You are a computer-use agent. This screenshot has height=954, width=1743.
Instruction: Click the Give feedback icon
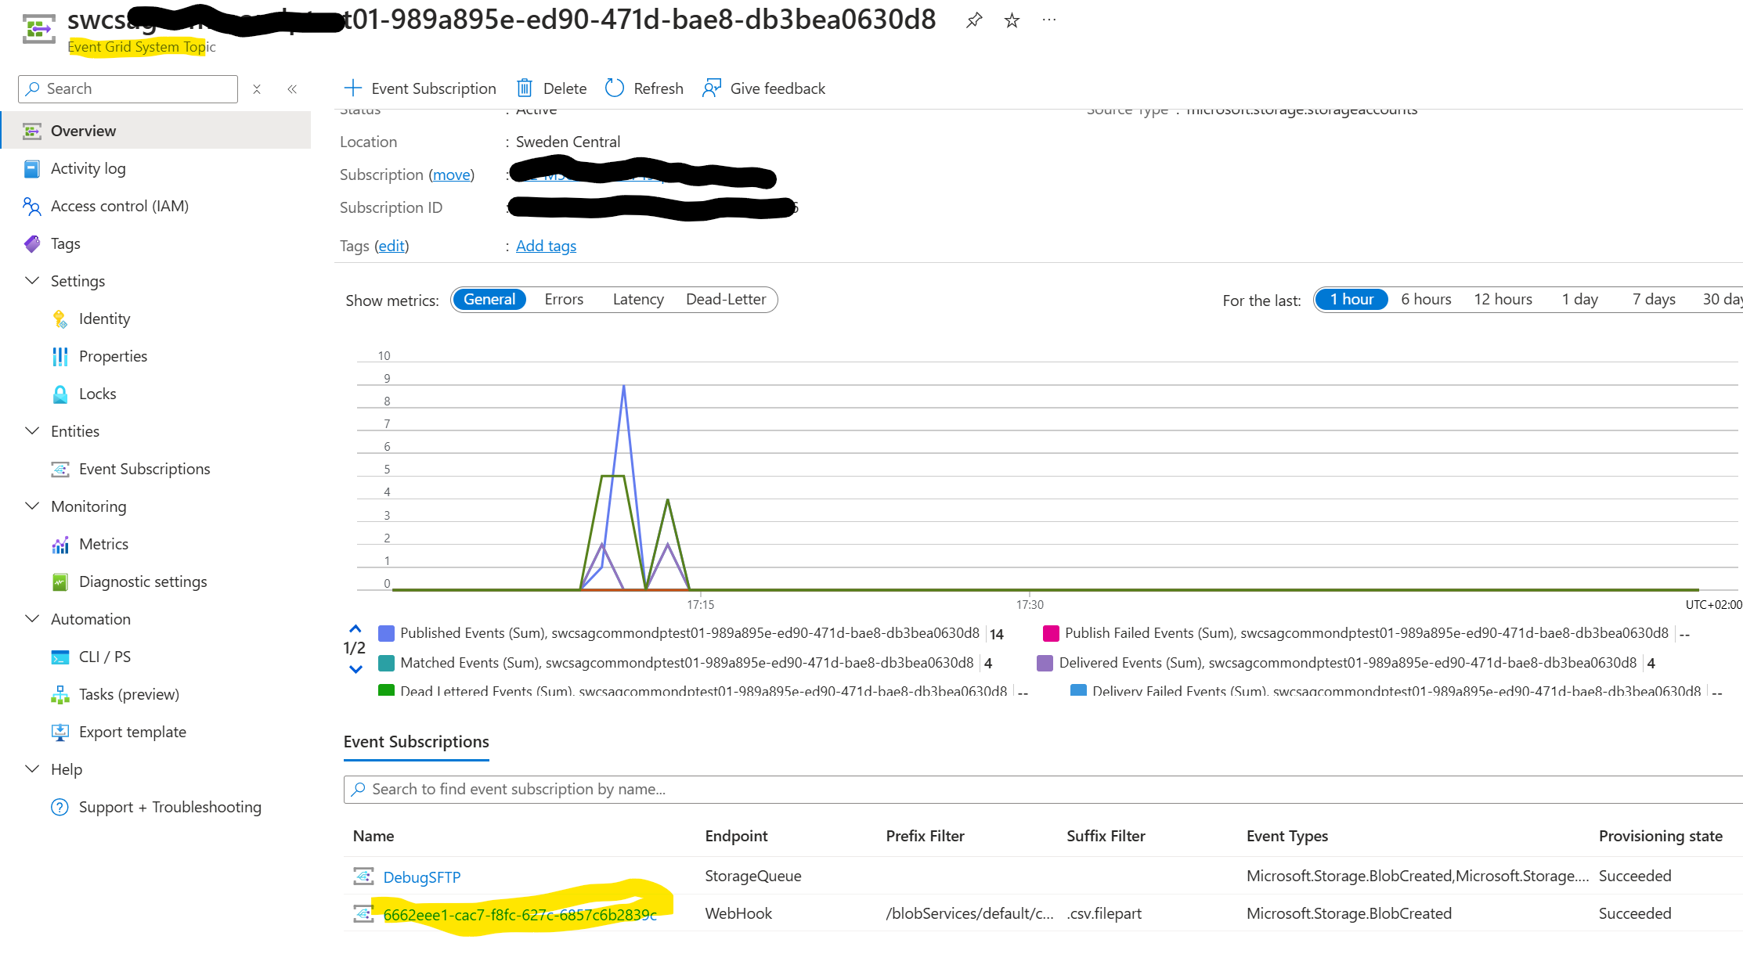coord(712,88)
